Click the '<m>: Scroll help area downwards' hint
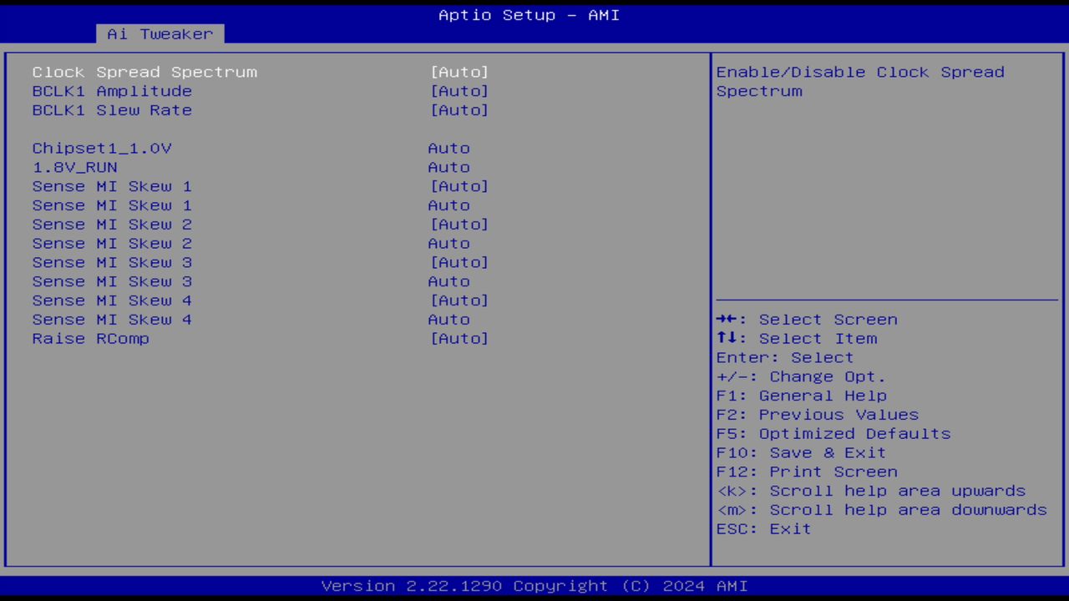The width and height of the screenshot is (1069, 601). coord(882,510)
